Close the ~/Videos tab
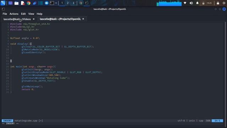The height and width of the screenshot is (128, 227). [34, 19]
